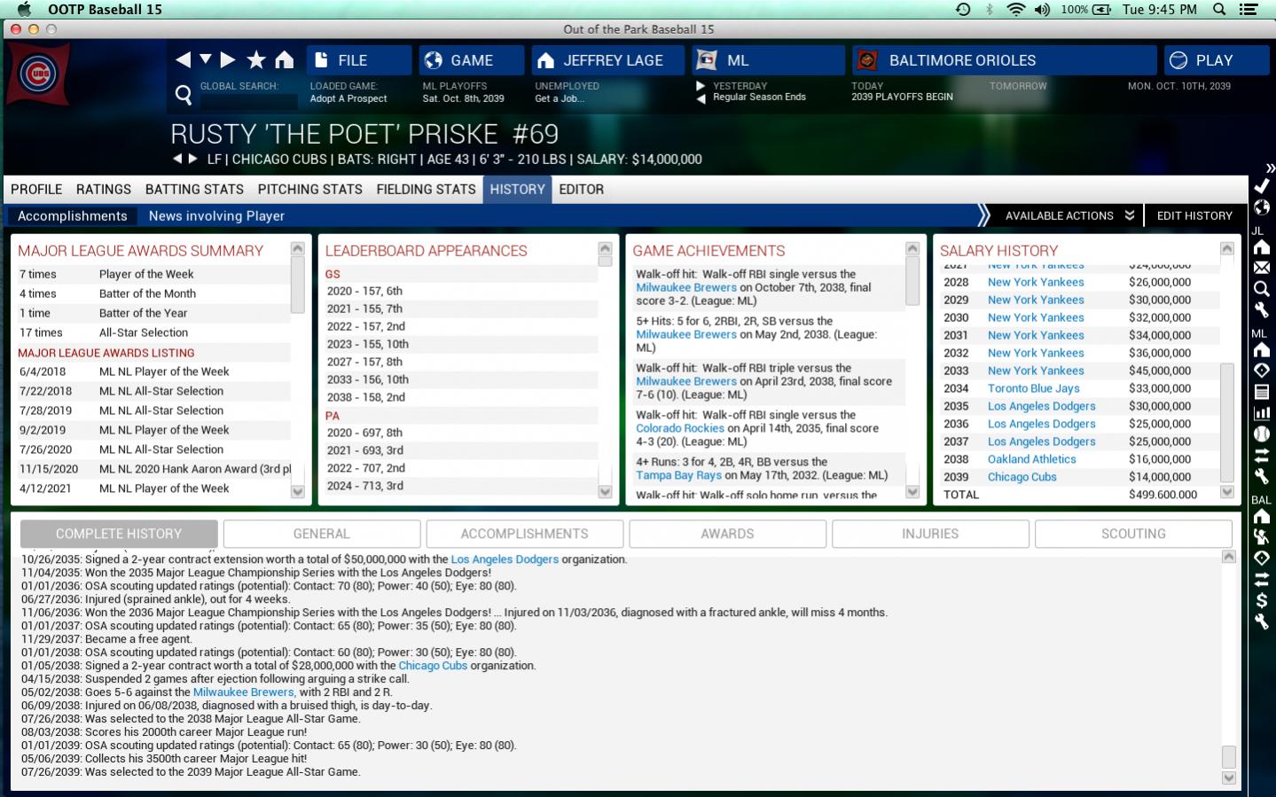Image resolution: width=1276 pixels, height=797 pixels.
Task: Click the diamond icon under ML
Action: tap(1262, 371)
